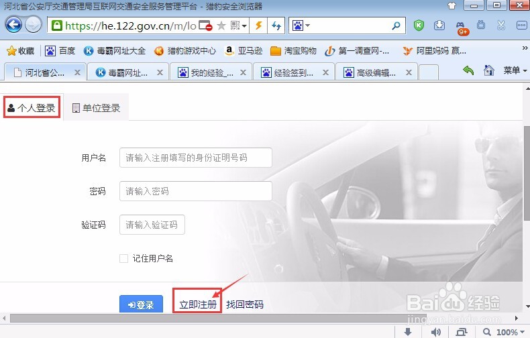Click the skin t-shirt icon in title bar

452,5
